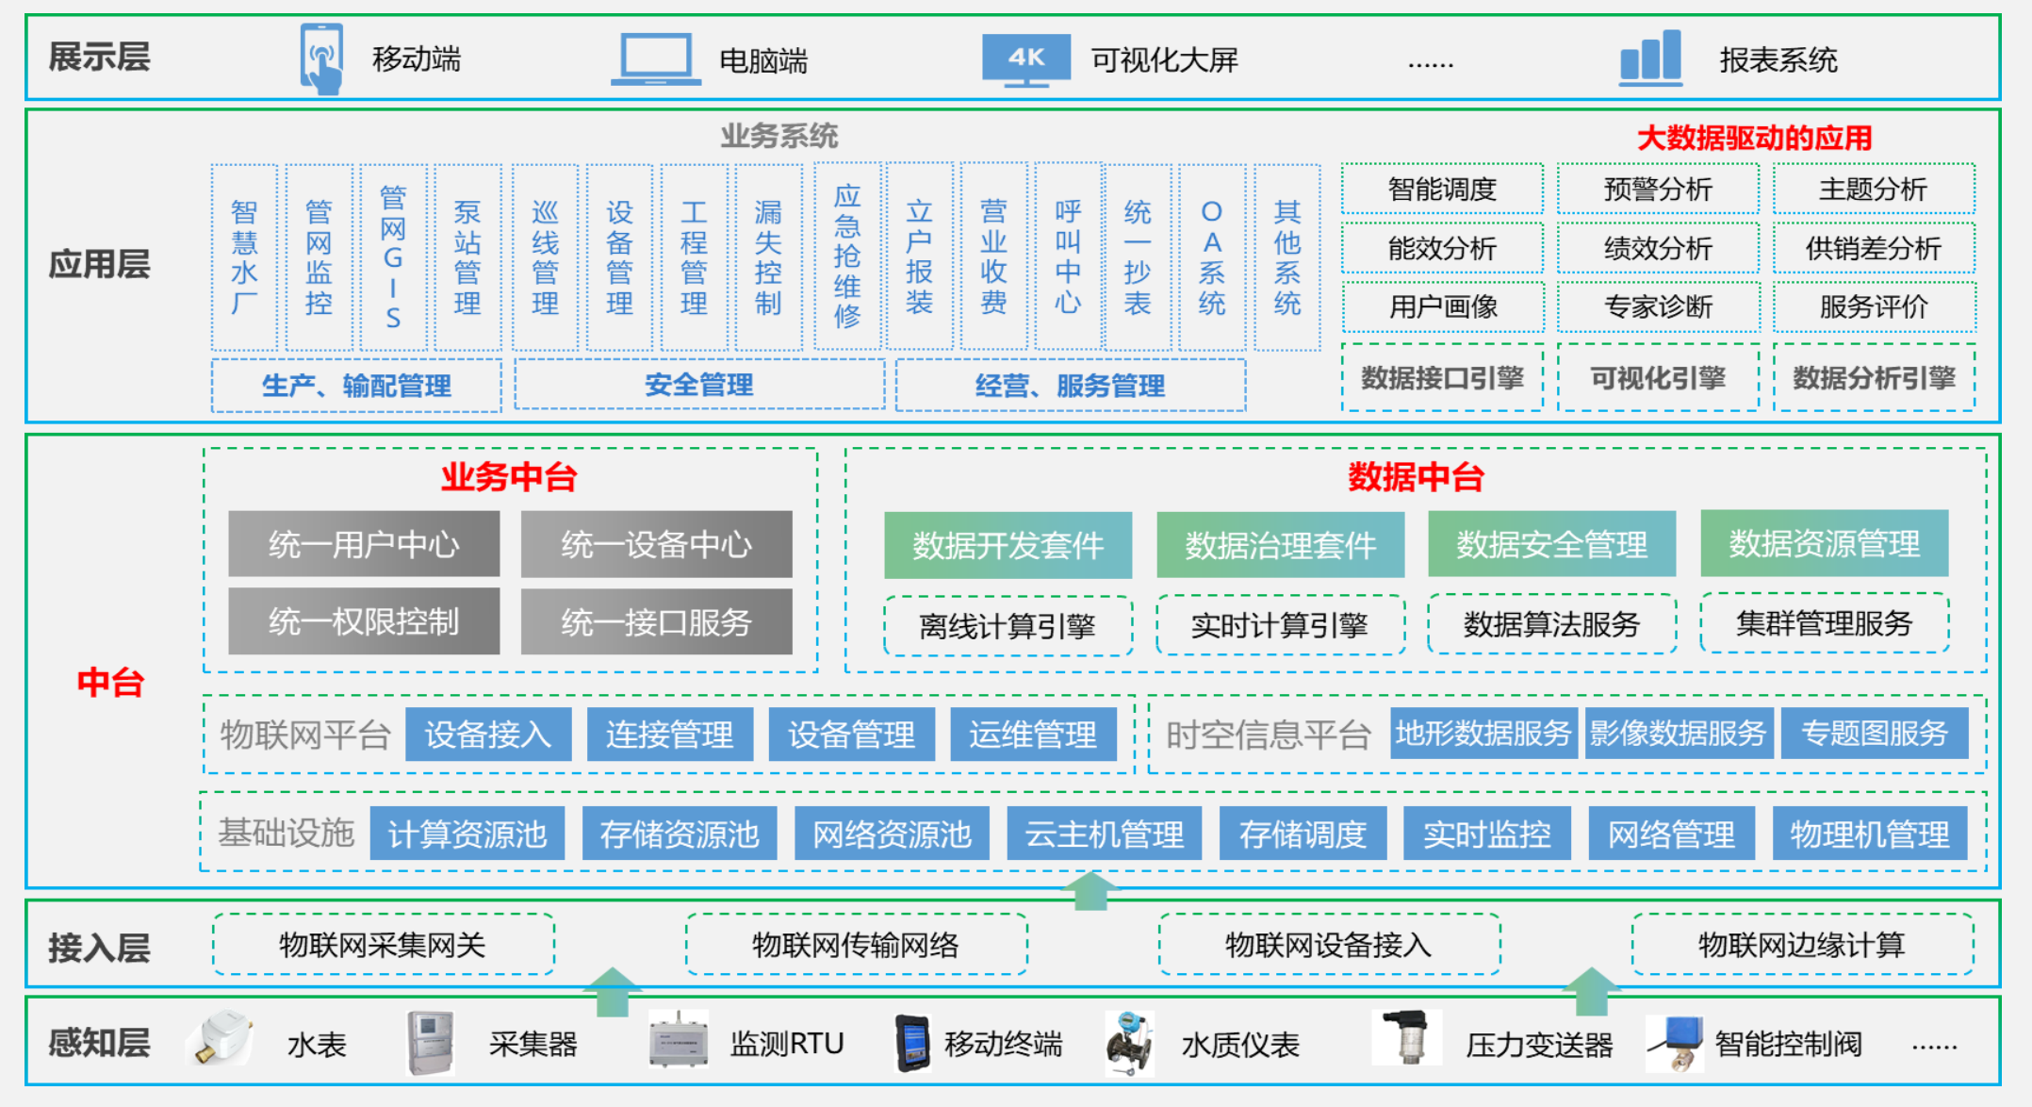Click the 计算资源池 block
The width and height of the screenshot is (2032, 1107).
coord(467,834)
